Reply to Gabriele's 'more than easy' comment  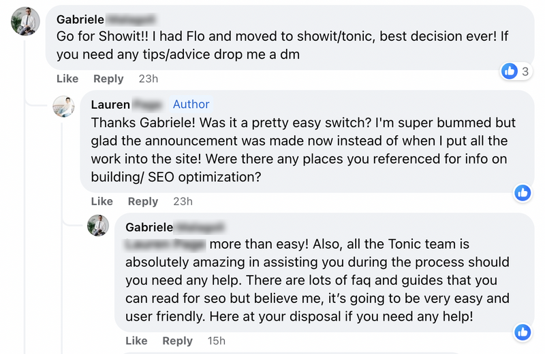177,341
